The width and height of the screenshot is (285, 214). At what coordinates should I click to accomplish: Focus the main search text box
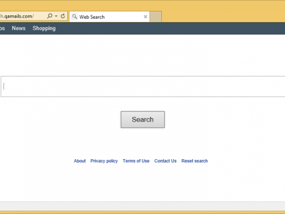click(x=143, y=86)
